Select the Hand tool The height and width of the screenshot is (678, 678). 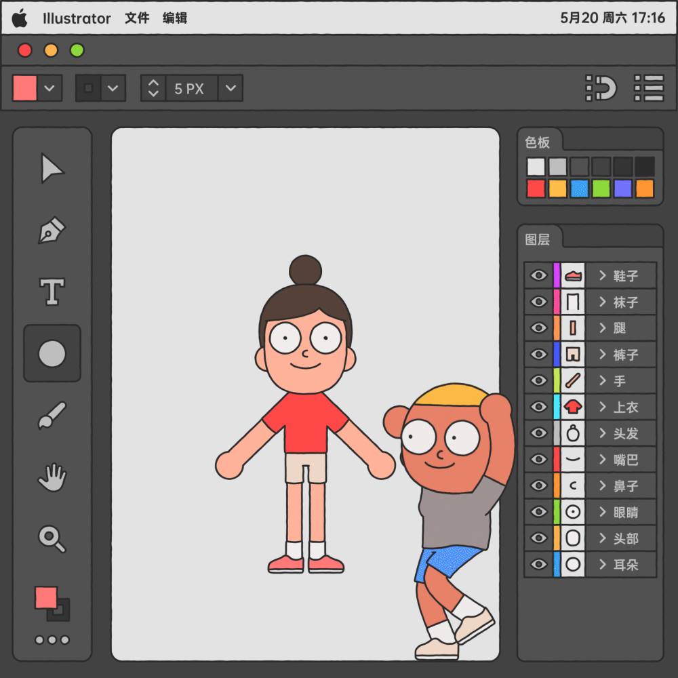coord(52,477)
